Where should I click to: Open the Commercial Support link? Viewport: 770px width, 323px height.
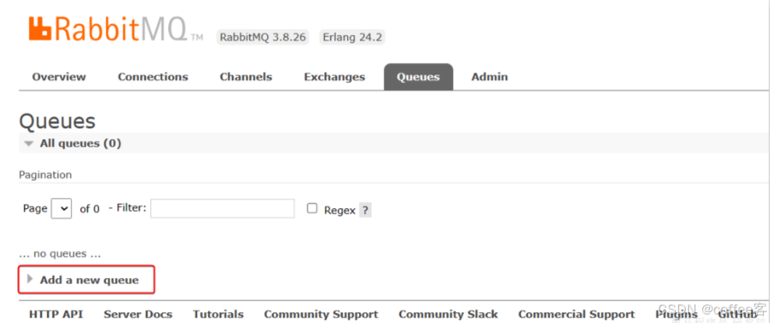(x=576, y=314)
